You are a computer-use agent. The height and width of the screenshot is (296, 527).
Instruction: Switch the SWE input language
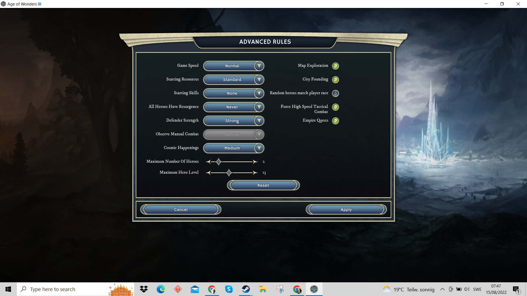pos(477,289)
